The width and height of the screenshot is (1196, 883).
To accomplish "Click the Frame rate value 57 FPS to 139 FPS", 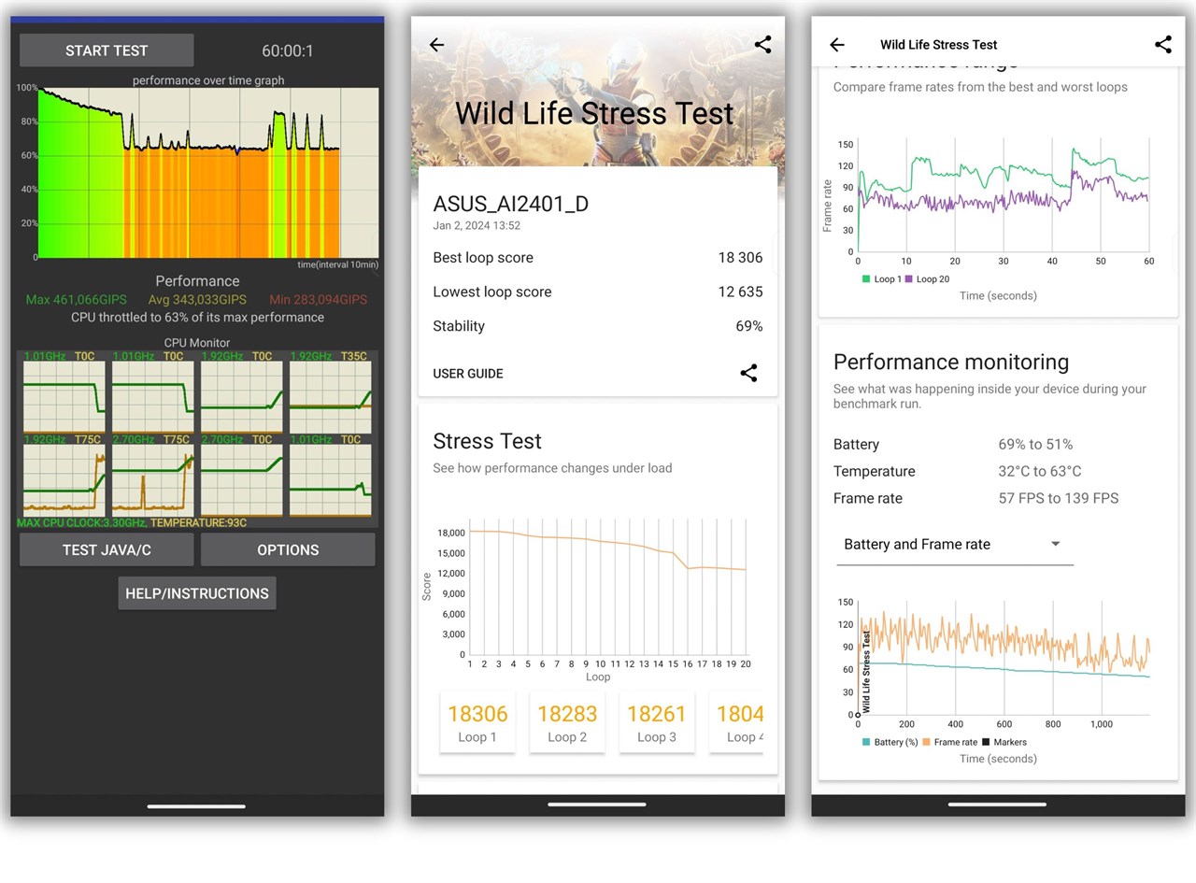I will pyautogui.click(x=1058, y=499).
